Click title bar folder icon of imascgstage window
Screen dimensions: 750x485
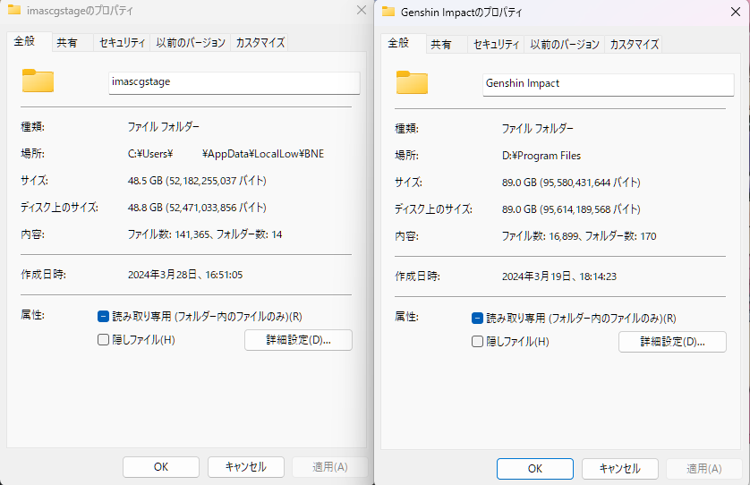[x=14, y=10]
